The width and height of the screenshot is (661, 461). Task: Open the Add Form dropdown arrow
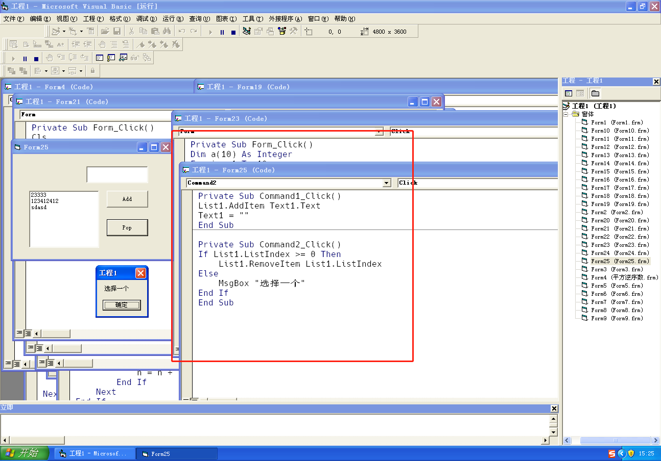point(81,31)
